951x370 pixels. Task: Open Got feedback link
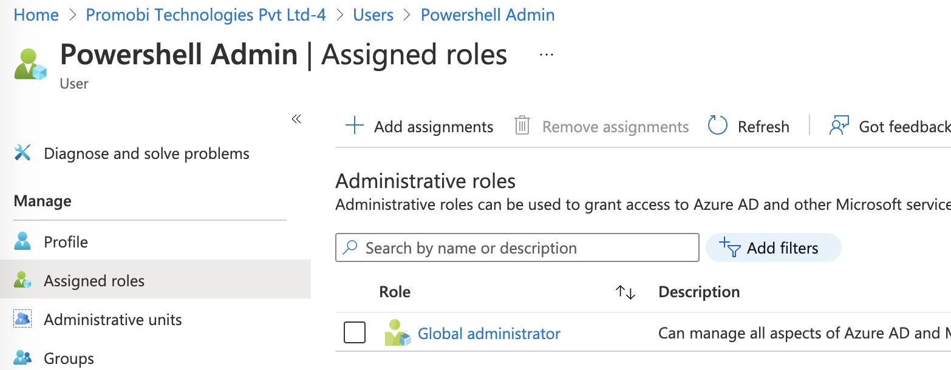[x=905, y=127]
